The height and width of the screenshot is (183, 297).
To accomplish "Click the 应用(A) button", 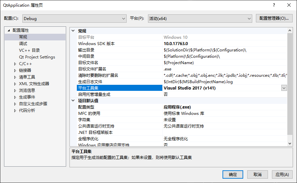I will (x=282, y=174).
